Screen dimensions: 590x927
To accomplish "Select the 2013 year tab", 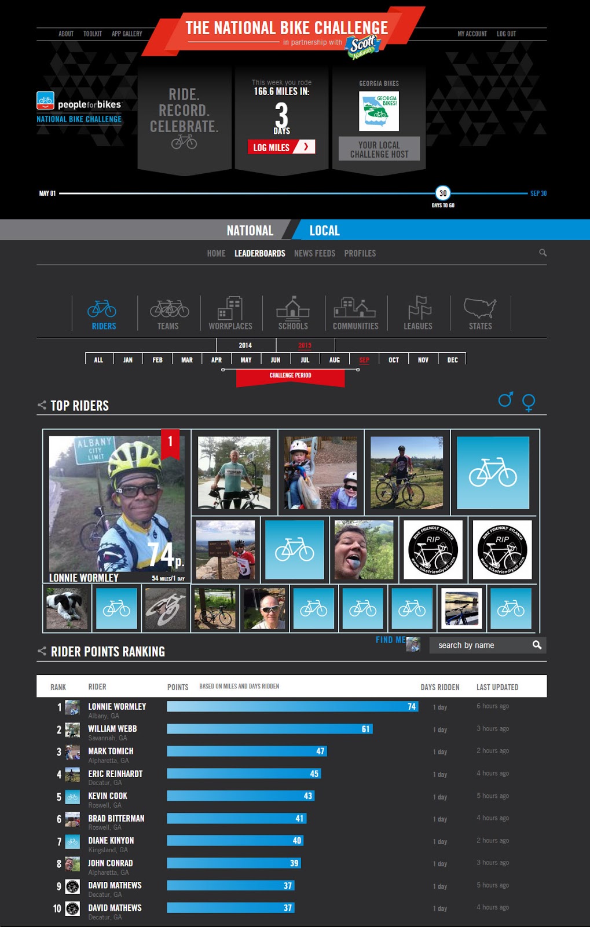I will (305, 345).
